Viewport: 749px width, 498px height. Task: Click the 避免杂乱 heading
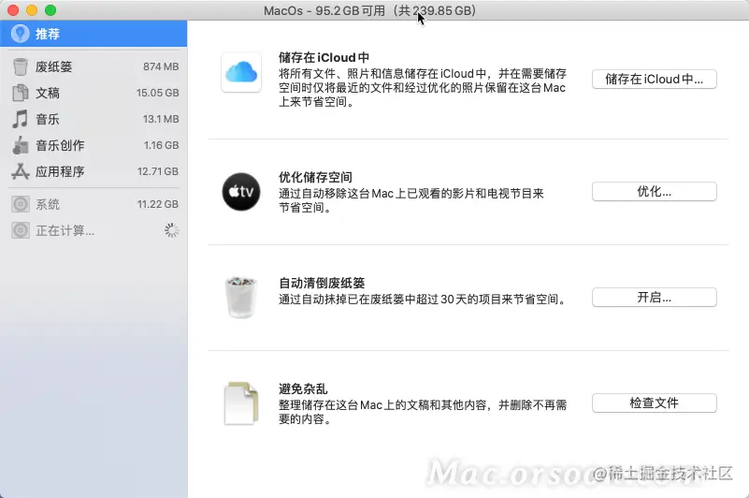[x=303, y=388]
